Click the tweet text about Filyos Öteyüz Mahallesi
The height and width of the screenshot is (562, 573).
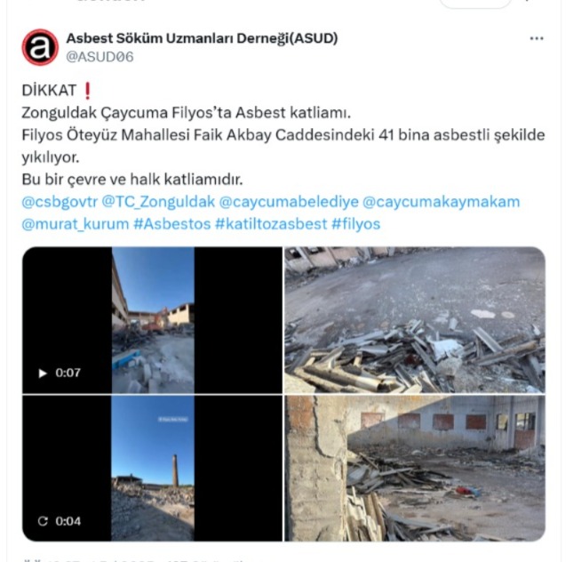point(283,146)
